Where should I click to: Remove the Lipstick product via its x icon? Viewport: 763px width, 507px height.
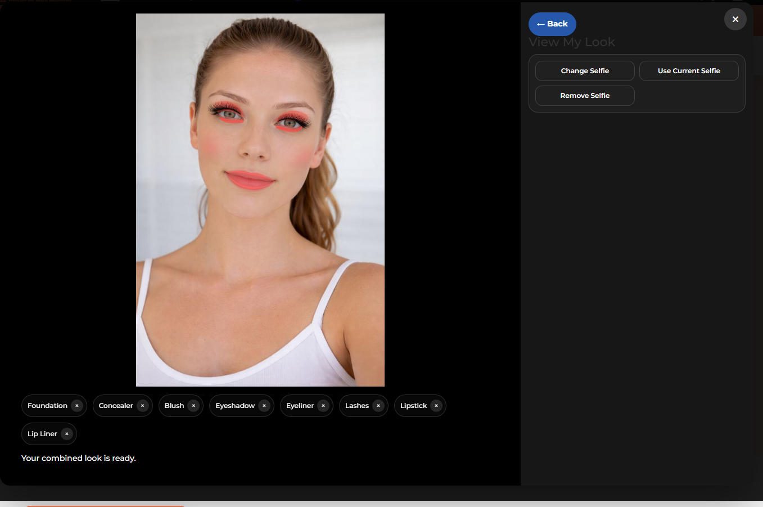tap(436, 406)
